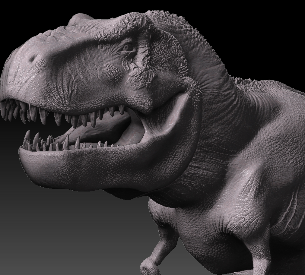The image size is (305, 275).
Task: Click the T-Rex model's nostril
Action: (x=33, y=58)
